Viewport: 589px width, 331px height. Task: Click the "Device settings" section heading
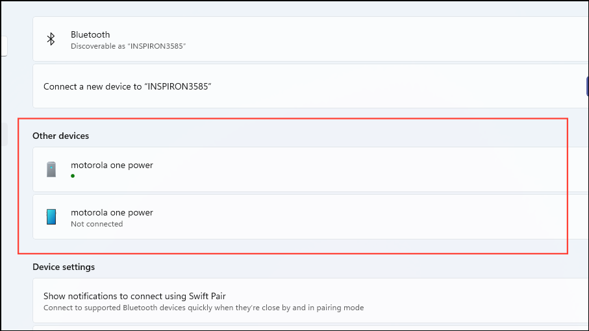[x=64, y=267]
